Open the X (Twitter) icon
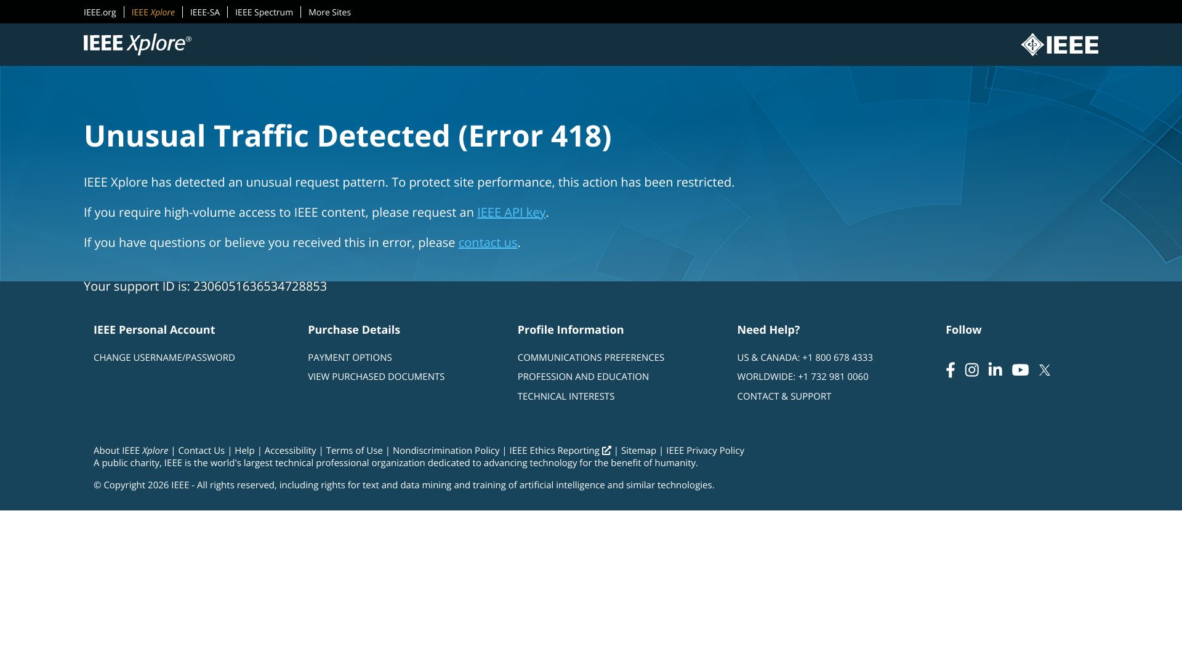Image resolution: width=1182 pixels, height=665 pixels. [x=1045, y=370]
